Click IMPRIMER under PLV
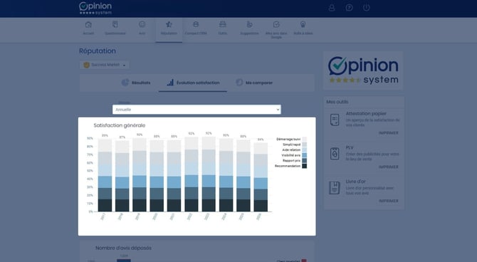 pyautogui.click(x=388, y=167)
